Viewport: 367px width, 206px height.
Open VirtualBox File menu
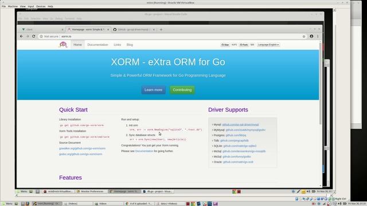tap(3, 6)
